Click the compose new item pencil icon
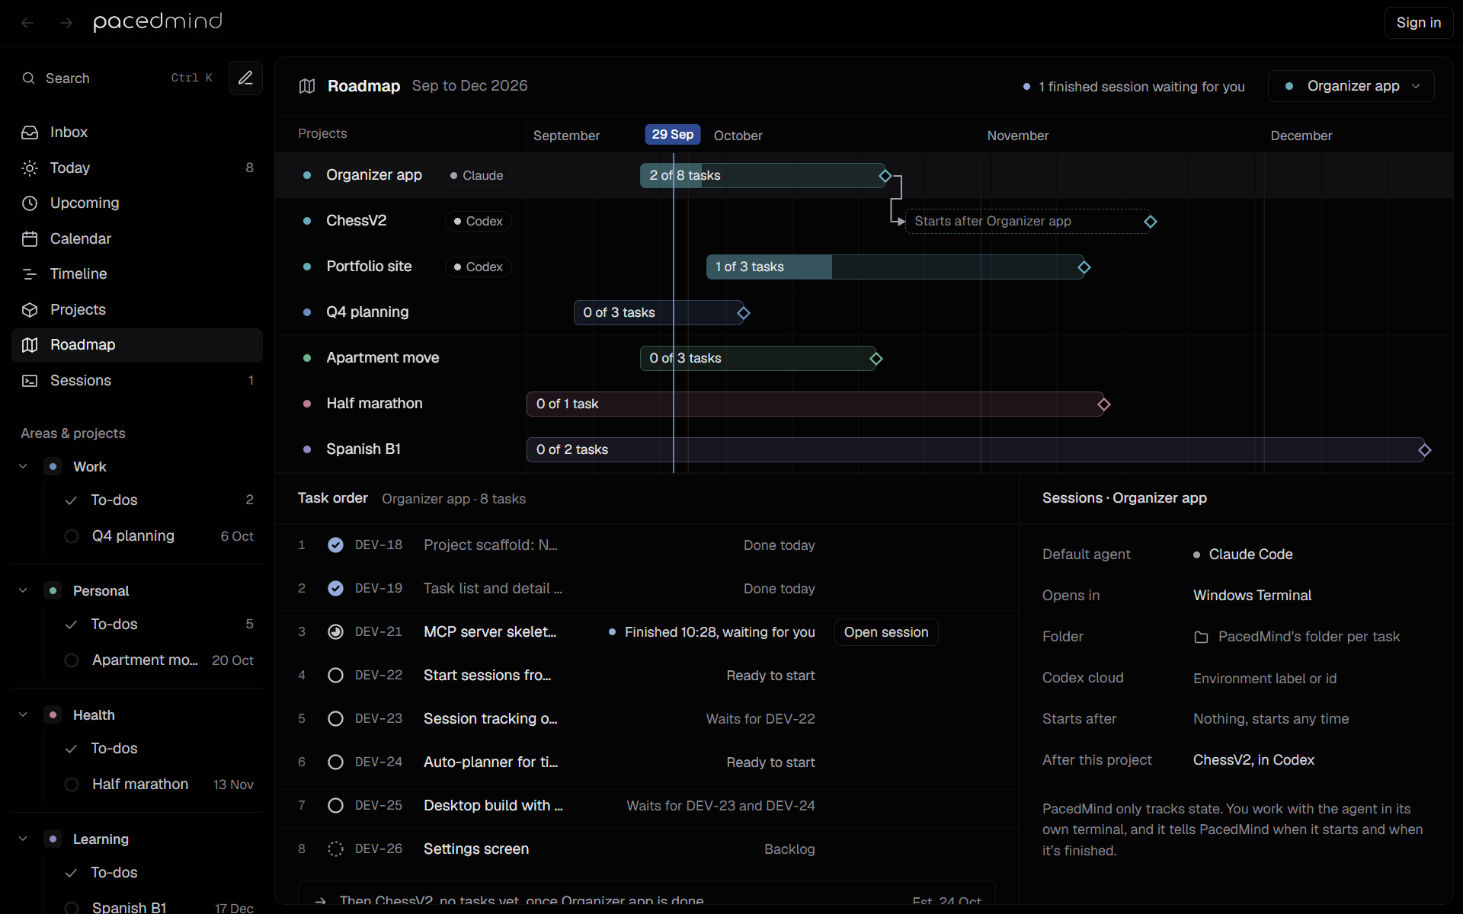This screenshot has width=1463, height=914. [x=245, y=78]
